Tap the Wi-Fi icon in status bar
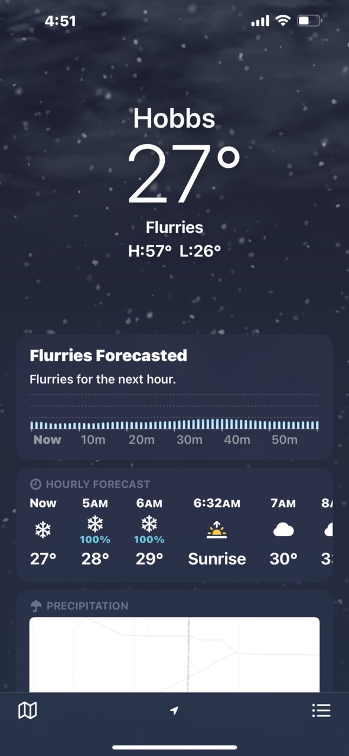 point(283,21)
